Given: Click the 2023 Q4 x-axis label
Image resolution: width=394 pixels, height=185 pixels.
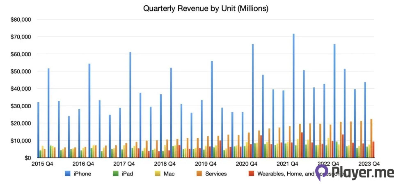Looking at the screenshot, I should (x=369, y=164).
